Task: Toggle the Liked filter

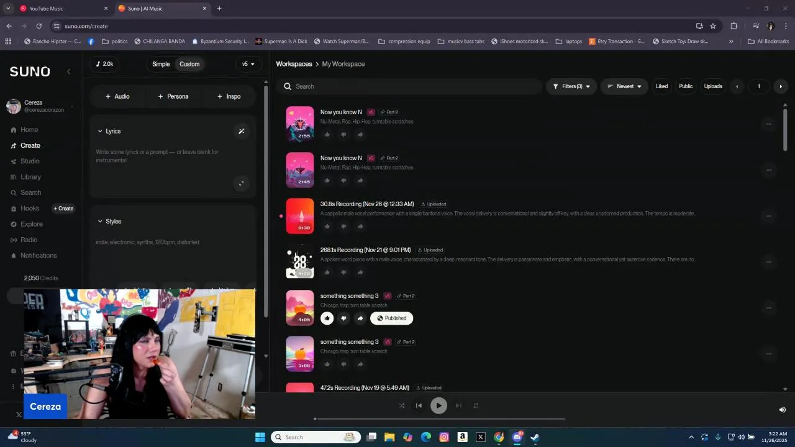Action: [x=661, y=86]
